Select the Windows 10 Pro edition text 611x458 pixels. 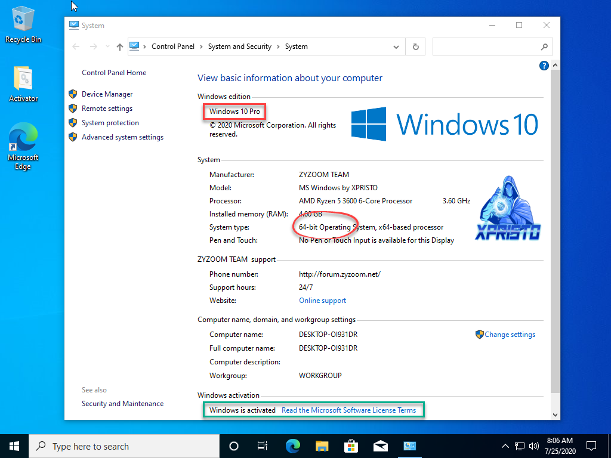[234, 112]
